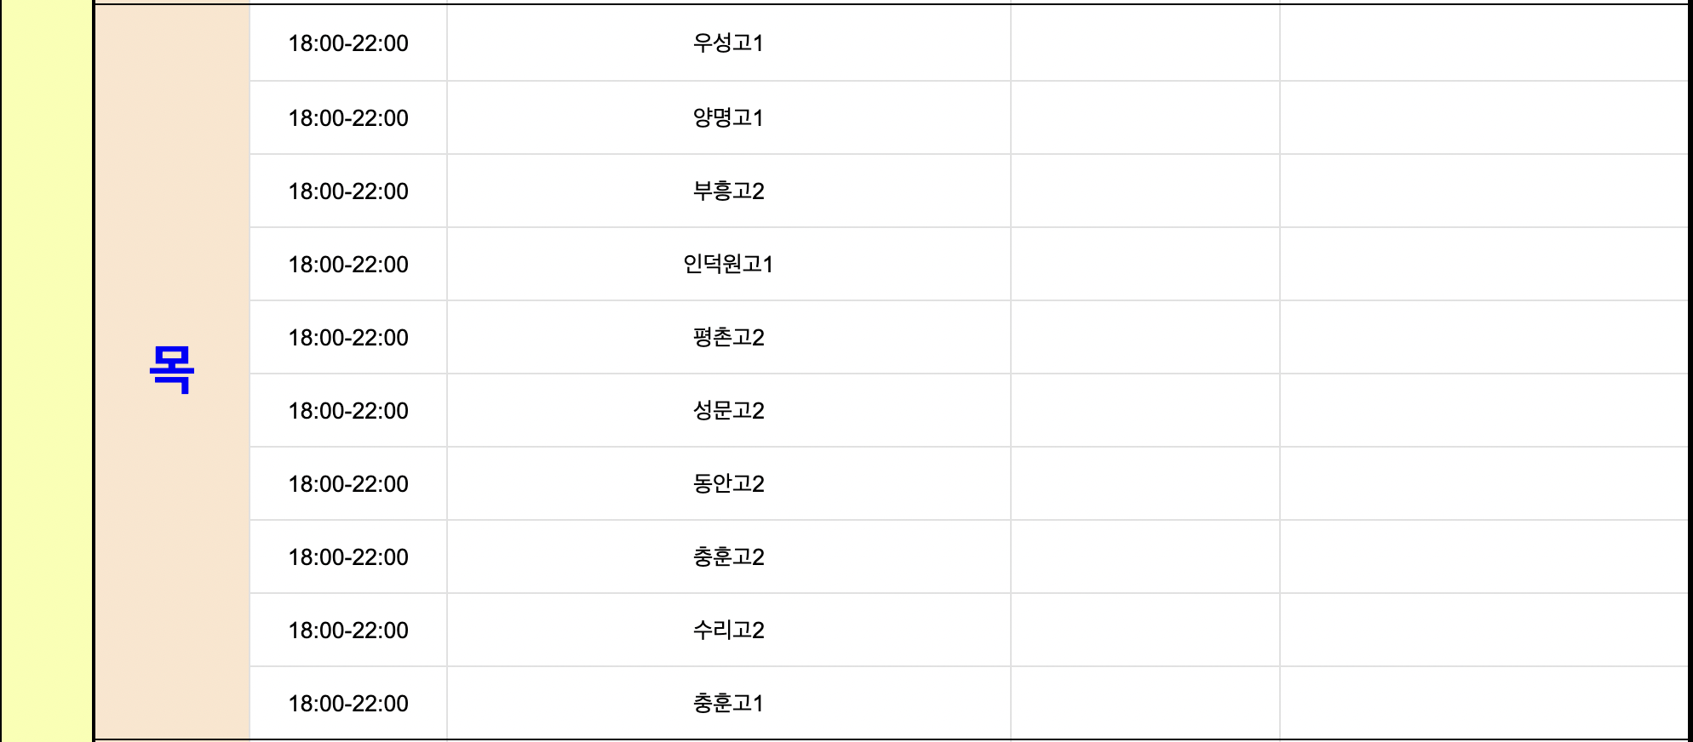Click the time cell in 인덕원고1 row
The height and width of the screenshot is (742, 1693).
(348, 264)
